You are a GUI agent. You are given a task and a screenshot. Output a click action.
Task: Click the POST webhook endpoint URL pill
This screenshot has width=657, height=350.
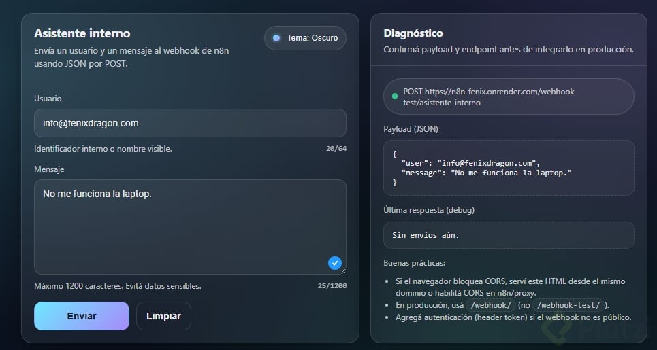pyautogui.click(x=509, y=97)
